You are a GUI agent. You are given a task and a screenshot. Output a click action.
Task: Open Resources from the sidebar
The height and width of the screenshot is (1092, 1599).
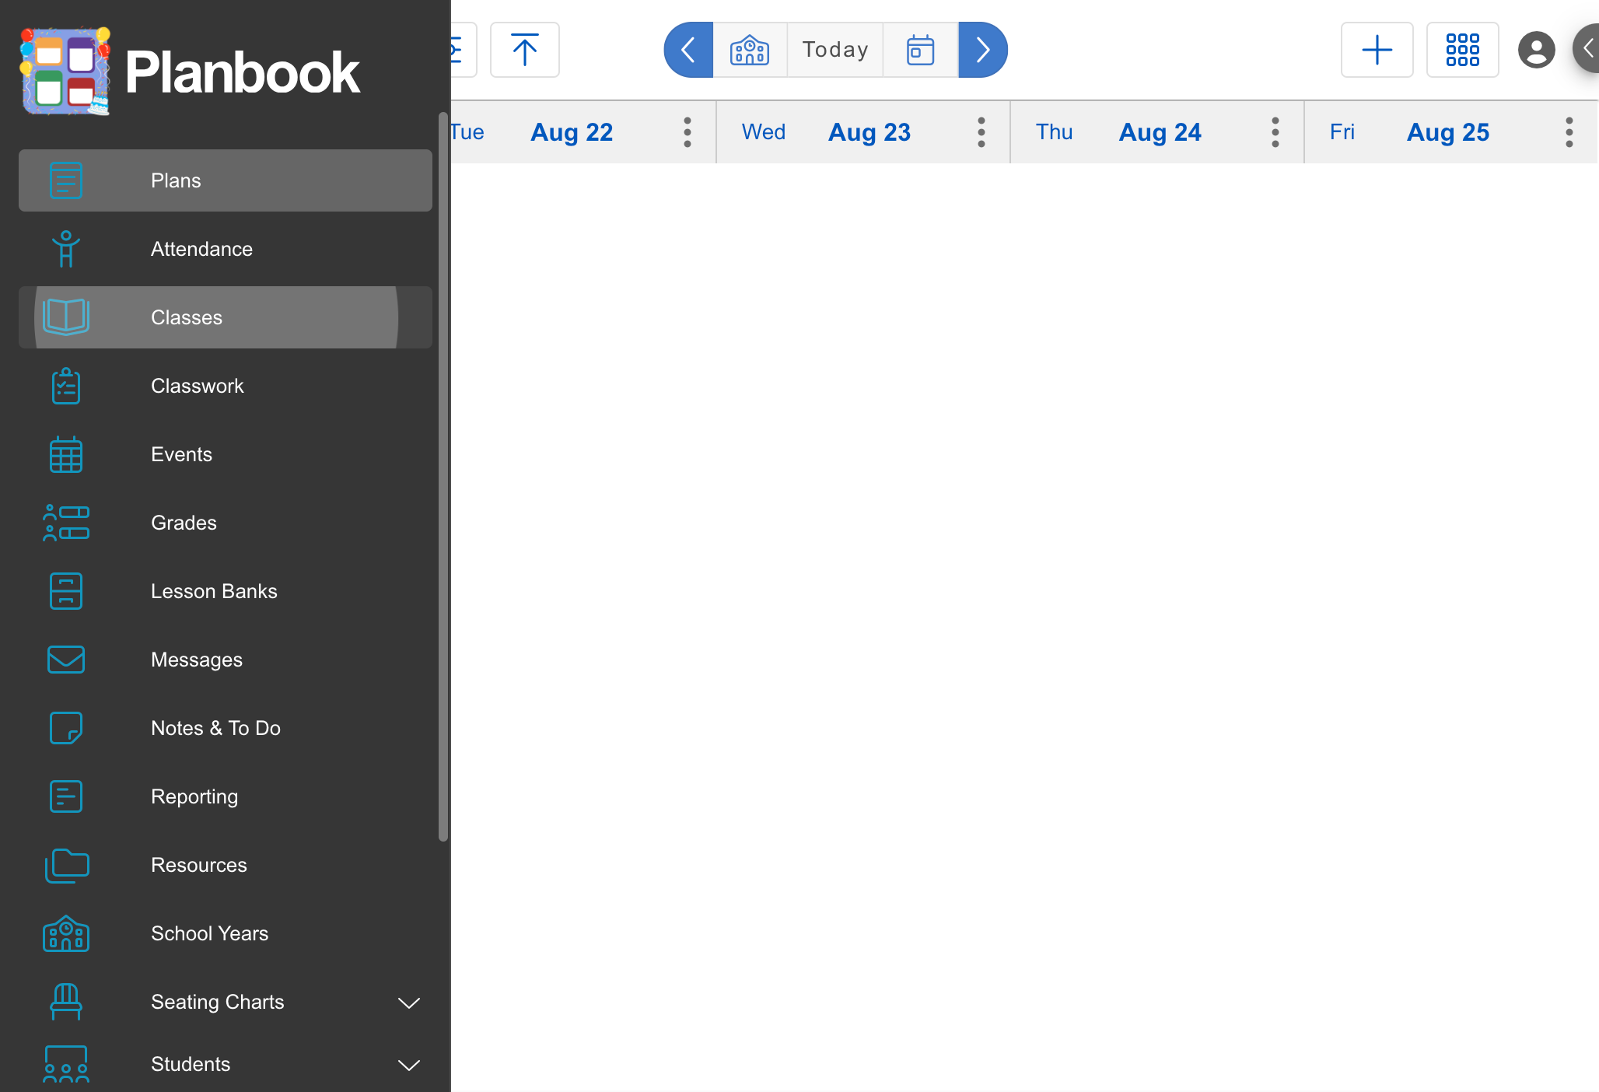[225, 865]
